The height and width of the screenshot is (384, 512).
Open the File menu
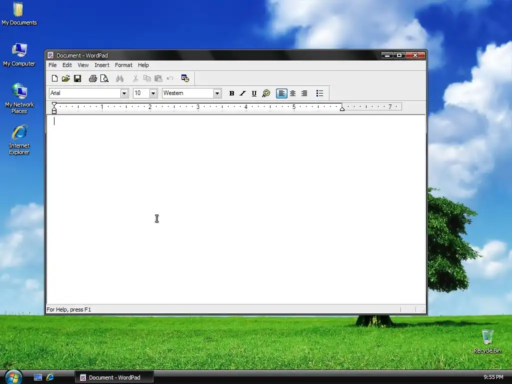(52, 65)
